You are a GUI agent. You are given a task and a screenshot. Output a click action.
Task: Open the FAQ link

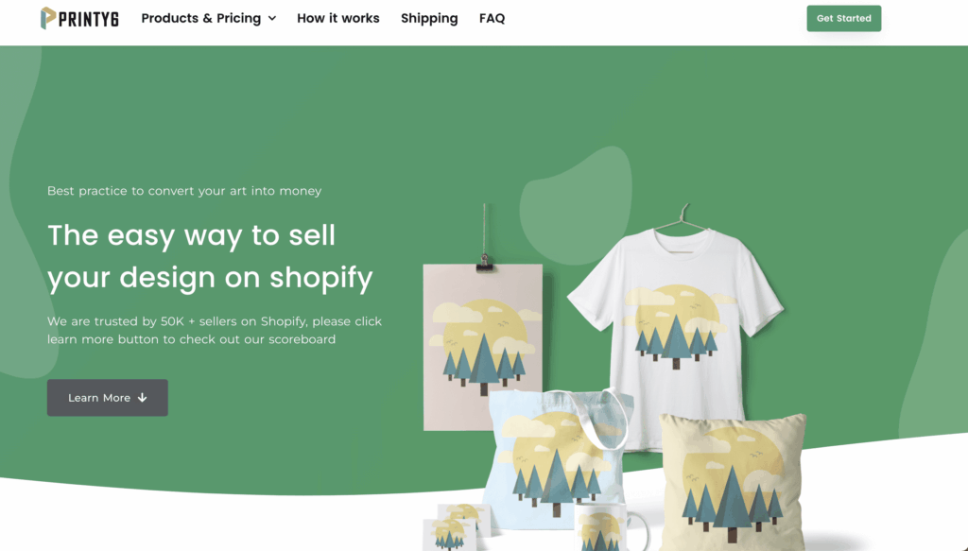click(492, 19)
